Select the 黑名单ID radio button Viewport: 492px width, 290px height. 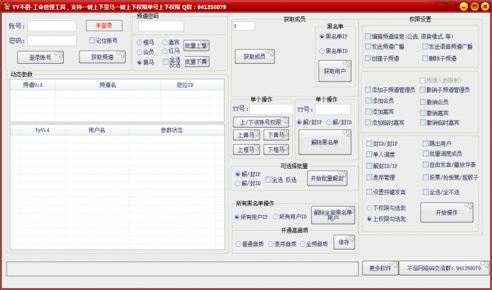[321, 51]
